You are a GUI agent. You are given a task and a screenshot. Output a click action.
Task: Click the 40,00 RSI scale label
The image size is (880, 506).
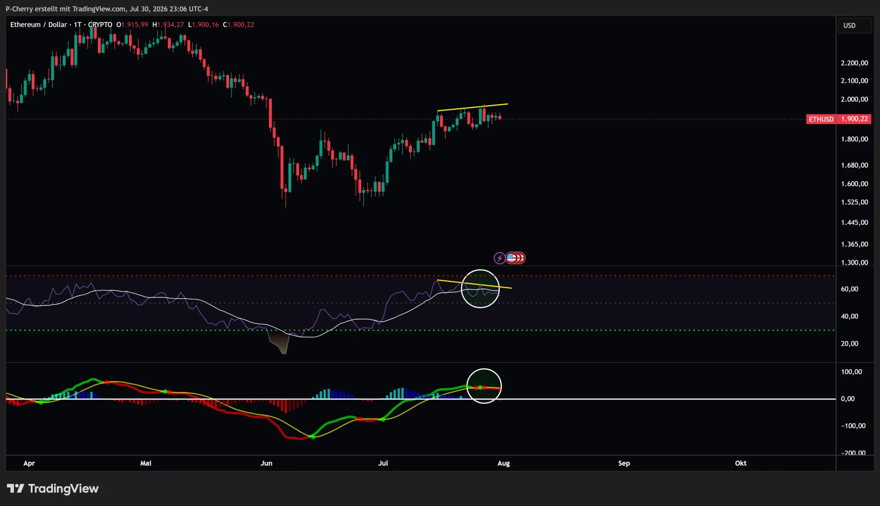pyautogui.click(x=850, y=316)
